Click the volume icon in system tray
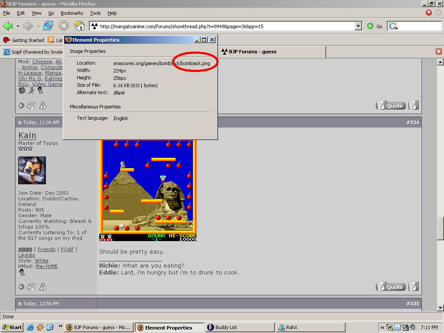The width and height of the screenshot is (444, 333). [413, 327]
